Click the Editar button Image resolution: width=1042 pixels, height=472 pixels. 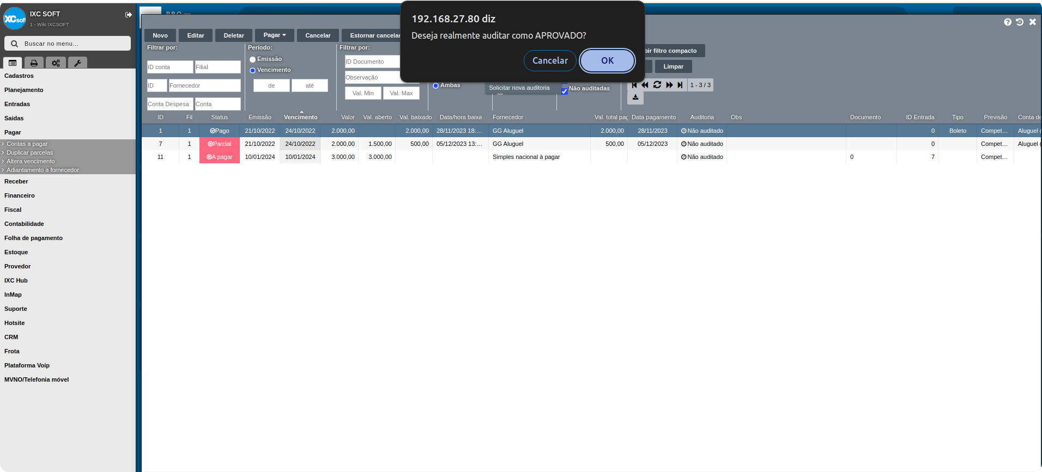(196, 35)
